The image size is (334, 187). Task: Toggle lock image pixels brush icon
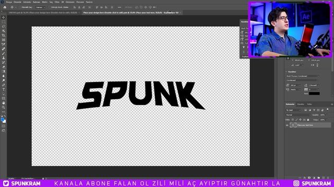[296, 120]
